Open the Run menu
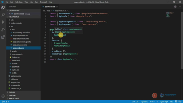The width and height of the screenshot is (183, 103). 36,2
